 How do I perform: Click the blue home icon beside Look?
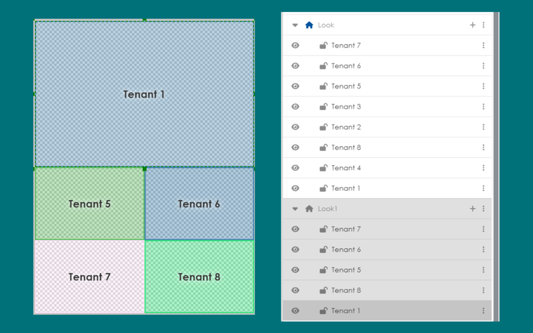[309, 25]
